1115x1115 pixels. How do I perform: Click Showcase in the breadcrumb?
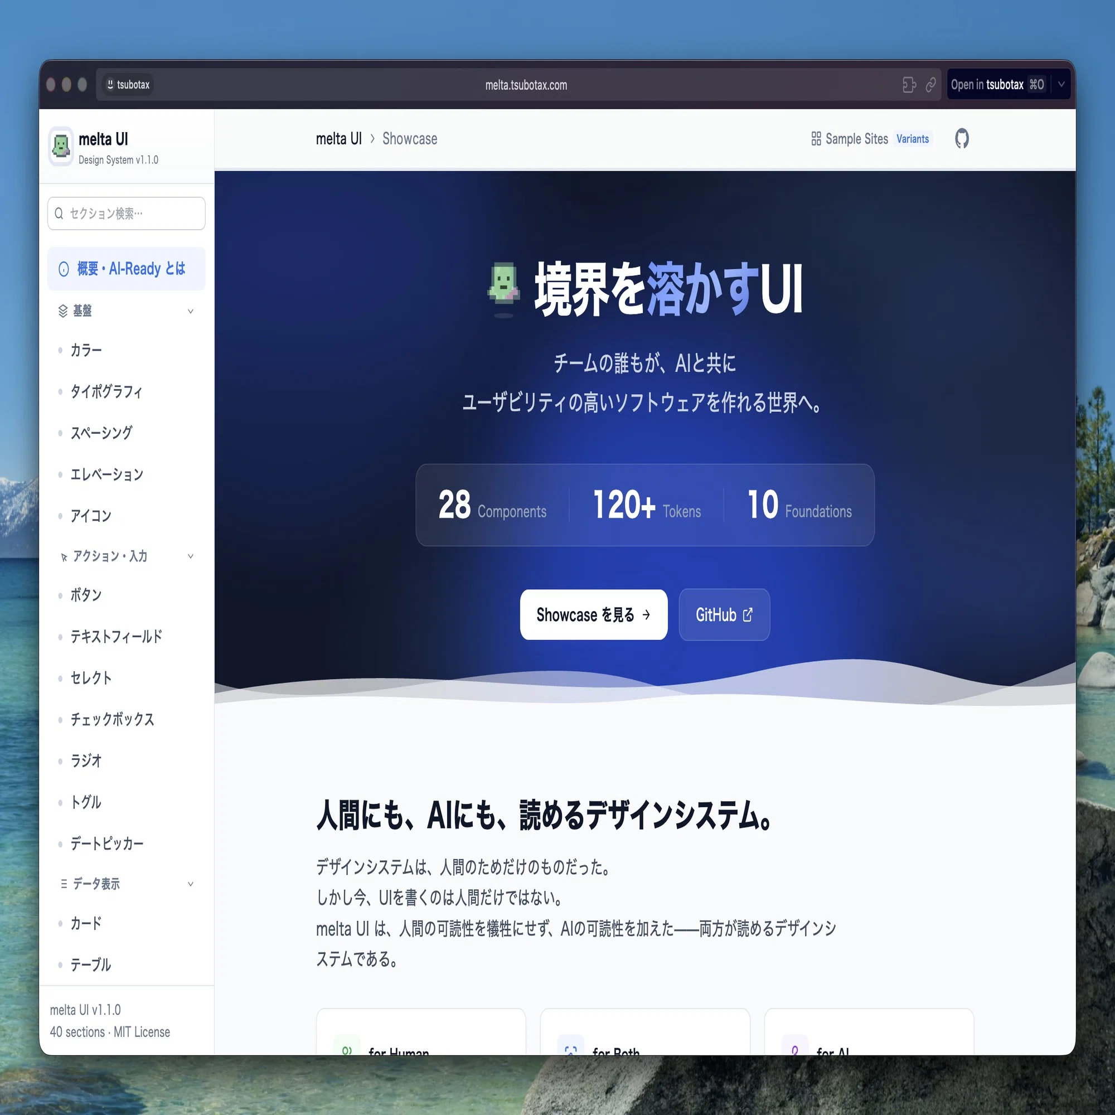tap(410, 138)
